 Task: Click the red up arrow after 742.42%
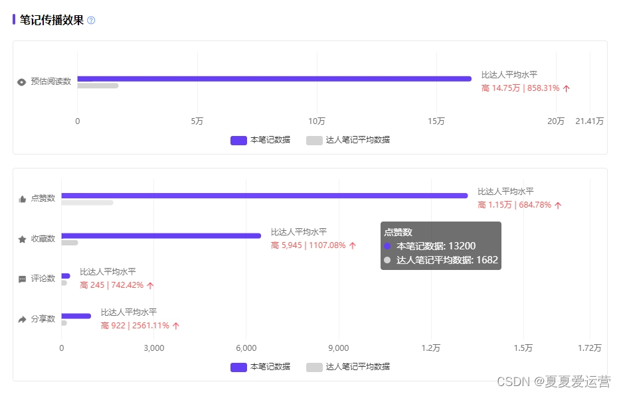[150, 286]
